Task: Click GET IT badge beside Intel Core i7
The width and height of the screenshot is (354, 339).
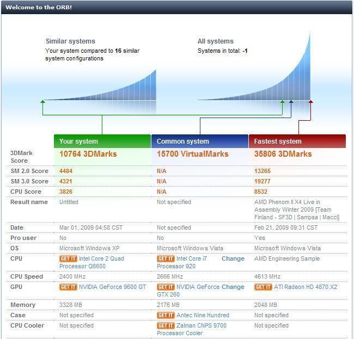Action: coord(166,258)
